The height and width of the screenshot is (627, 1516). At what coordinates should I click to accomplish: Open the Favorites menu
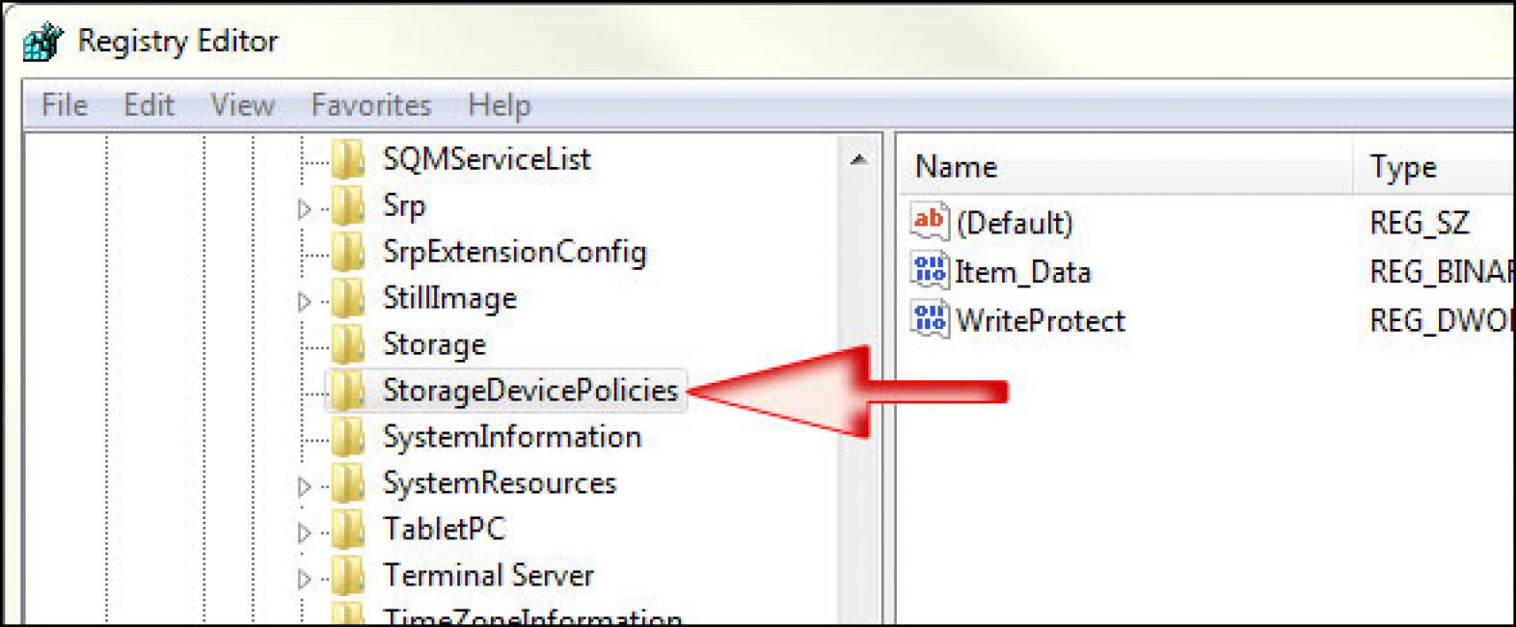(x=370, y=104)
